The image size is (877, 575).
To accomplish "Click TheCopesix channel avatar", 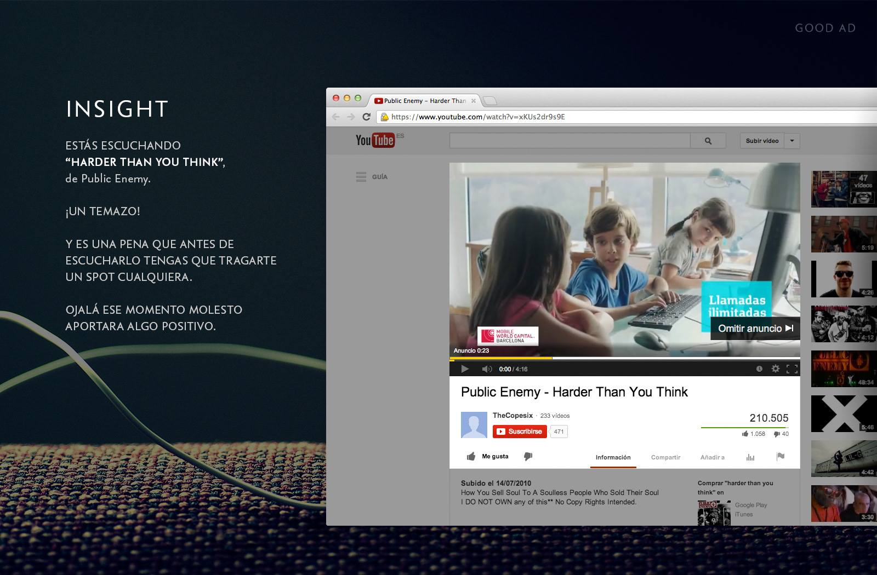I will (x=474, y=425).
